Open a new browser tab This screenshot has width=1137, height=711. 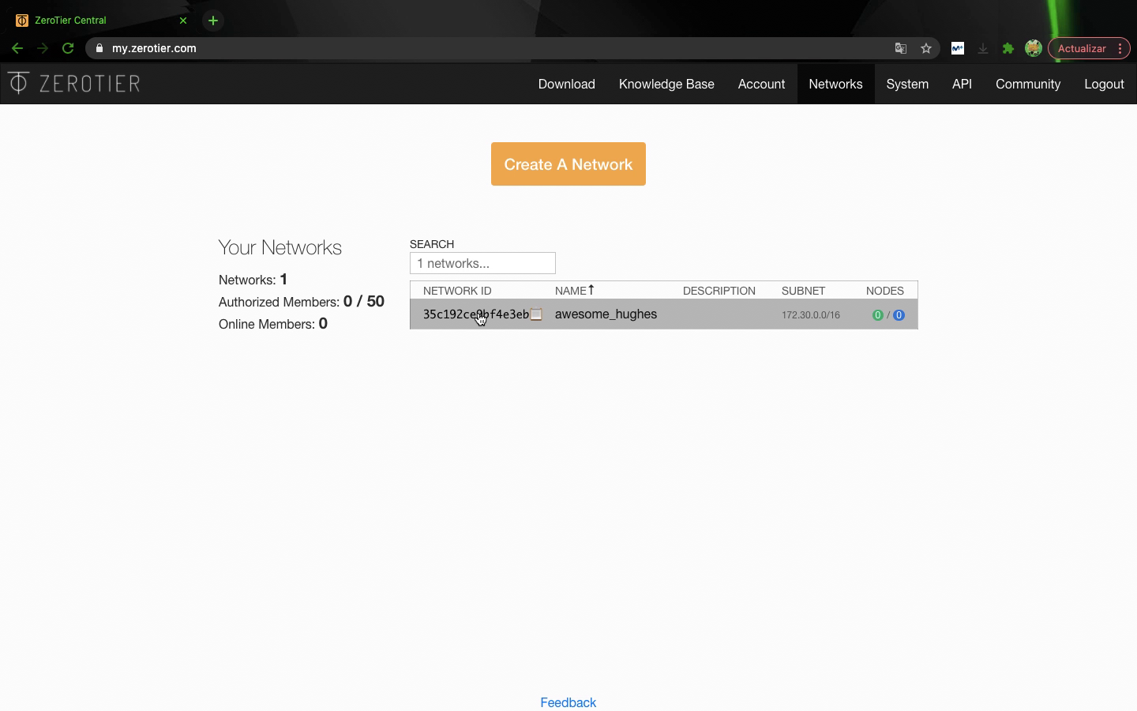(x=213, y=21)
